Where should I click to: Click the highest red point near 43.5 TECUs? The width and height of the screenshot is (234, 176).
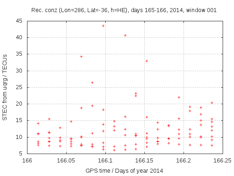(103, 26)
